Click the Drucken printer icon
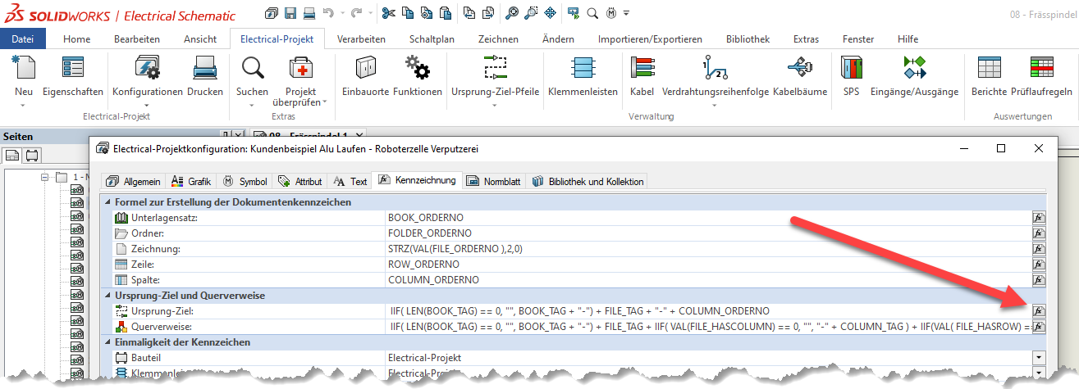 pyautogui.click(x=204, y=75)
